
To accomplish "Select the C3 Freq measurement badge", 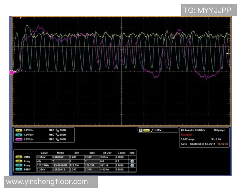I will [x=18, y=166].
